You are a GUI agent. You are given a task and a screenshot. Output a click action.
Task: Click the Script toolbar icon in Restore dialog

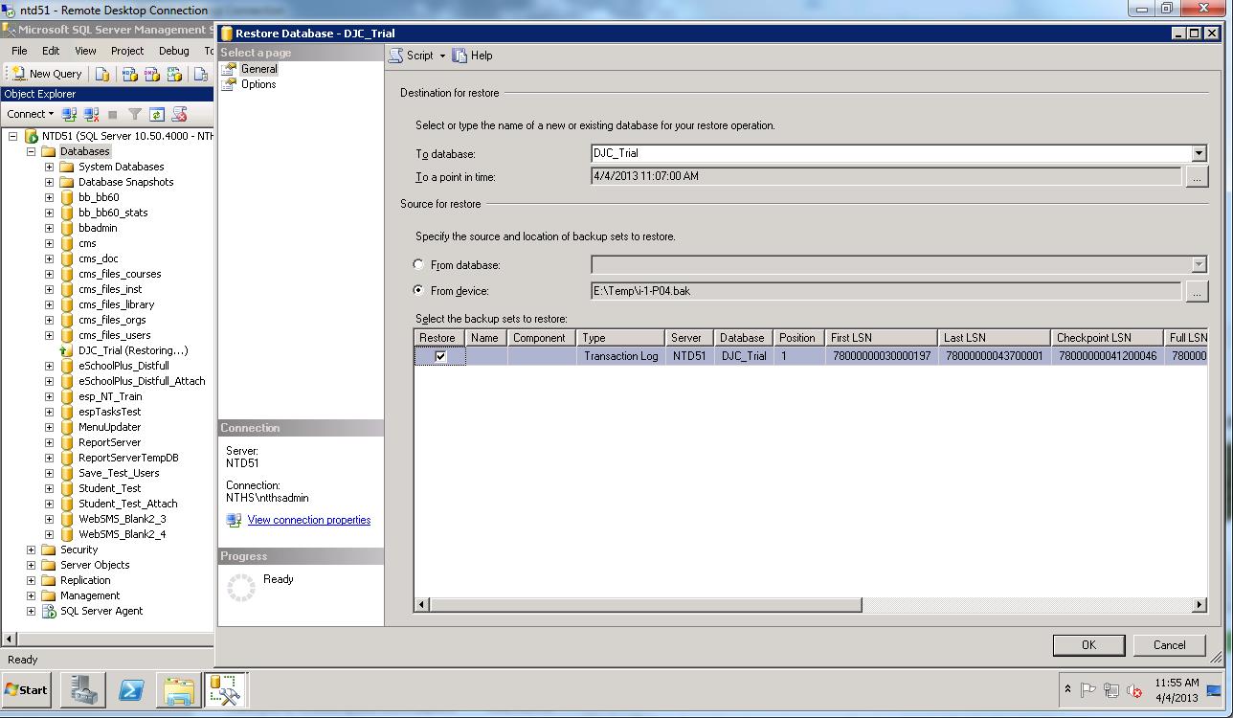click(x=396, y=56)
